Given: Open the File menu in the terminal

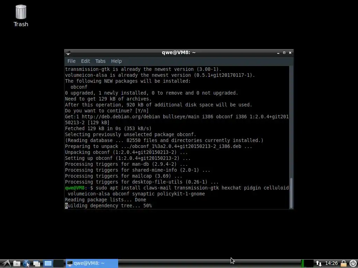Looking at the screenshot, I should click(71, 61).
